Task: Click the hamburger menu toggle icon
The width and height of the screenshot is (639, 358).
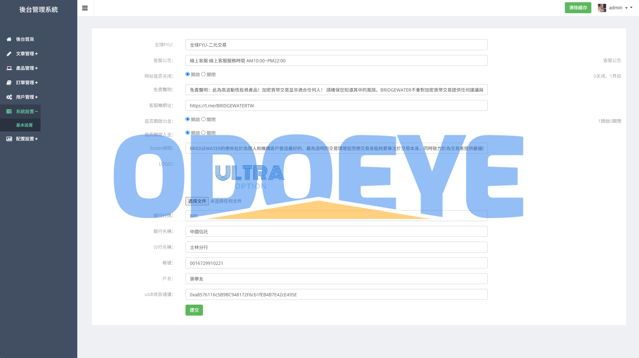Action: click(85, 8)
